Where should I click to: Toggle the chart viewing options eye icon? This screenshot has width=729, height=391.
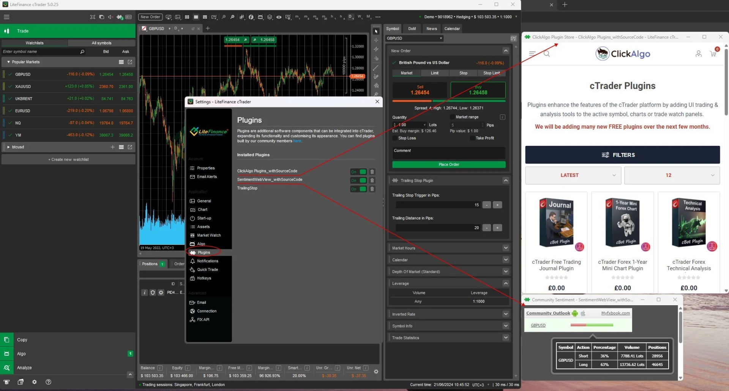click(x=279, y=17)
